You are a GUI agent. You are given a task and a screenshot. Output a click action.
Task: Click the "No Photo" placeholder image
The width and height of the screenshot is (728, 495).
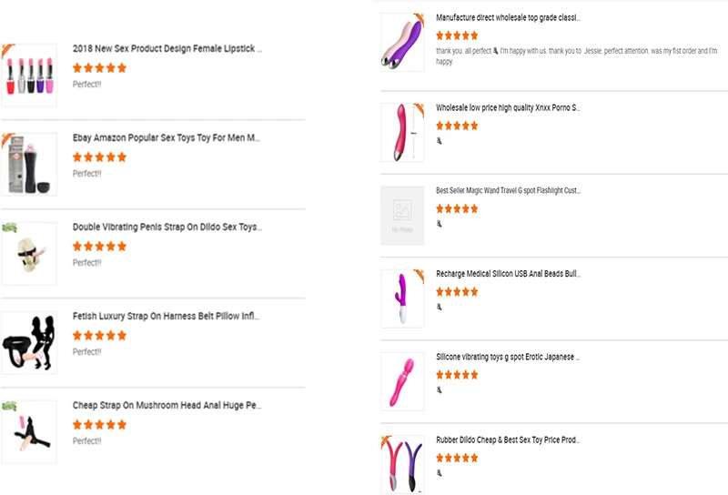click(402, 216)
